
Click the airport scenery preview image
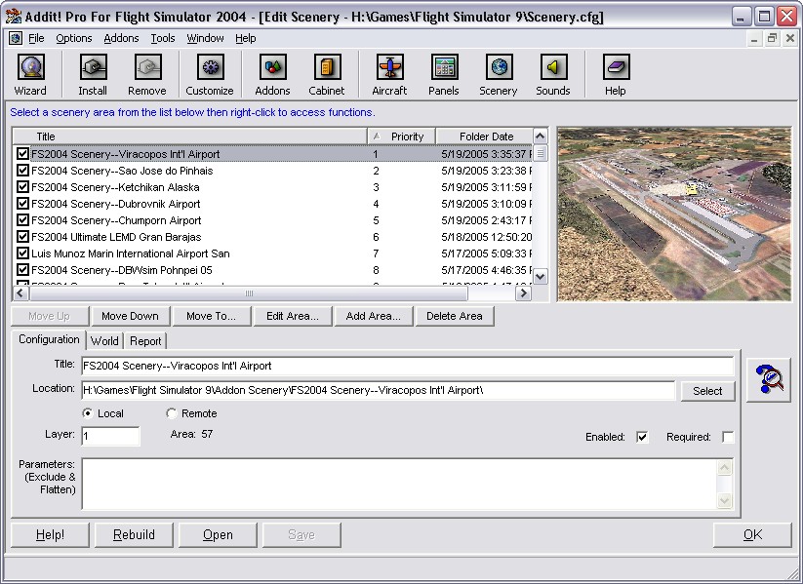674,214
